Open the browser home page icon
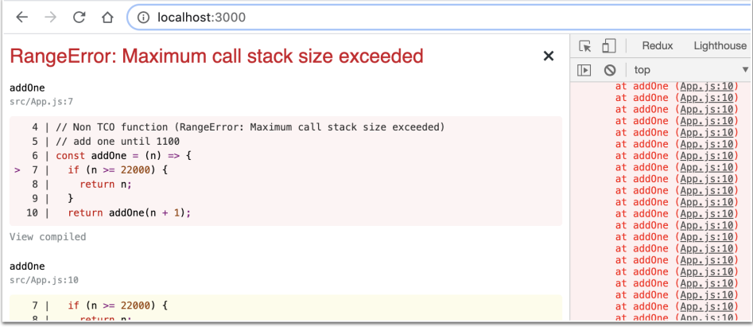This screenshot has height=327, width=753. coord(107,18)
